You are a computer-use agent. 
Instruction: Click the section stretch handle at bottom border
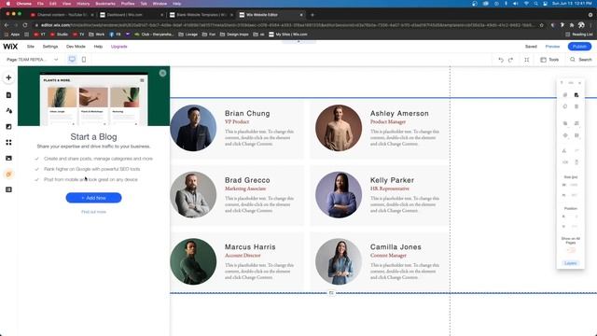tap(331, 293)
